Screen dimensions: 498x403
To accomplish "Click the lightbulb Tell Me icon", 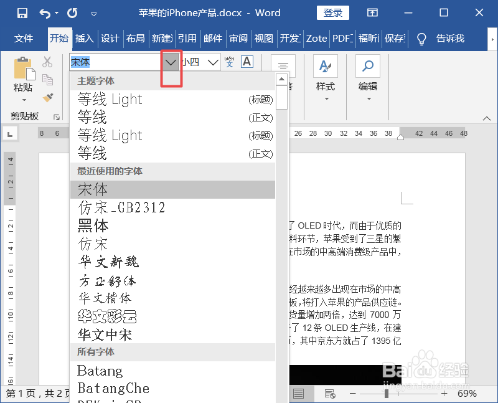I will [421, 39].
